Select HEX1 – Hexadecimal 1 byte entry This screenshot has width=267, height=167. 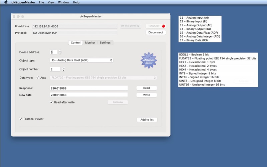click(197, 62)
